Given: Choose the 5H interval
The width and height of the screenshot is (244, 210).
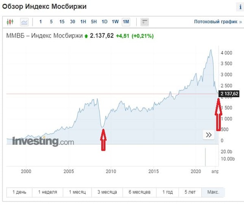Looking at the screenshot, I should 94,22.
